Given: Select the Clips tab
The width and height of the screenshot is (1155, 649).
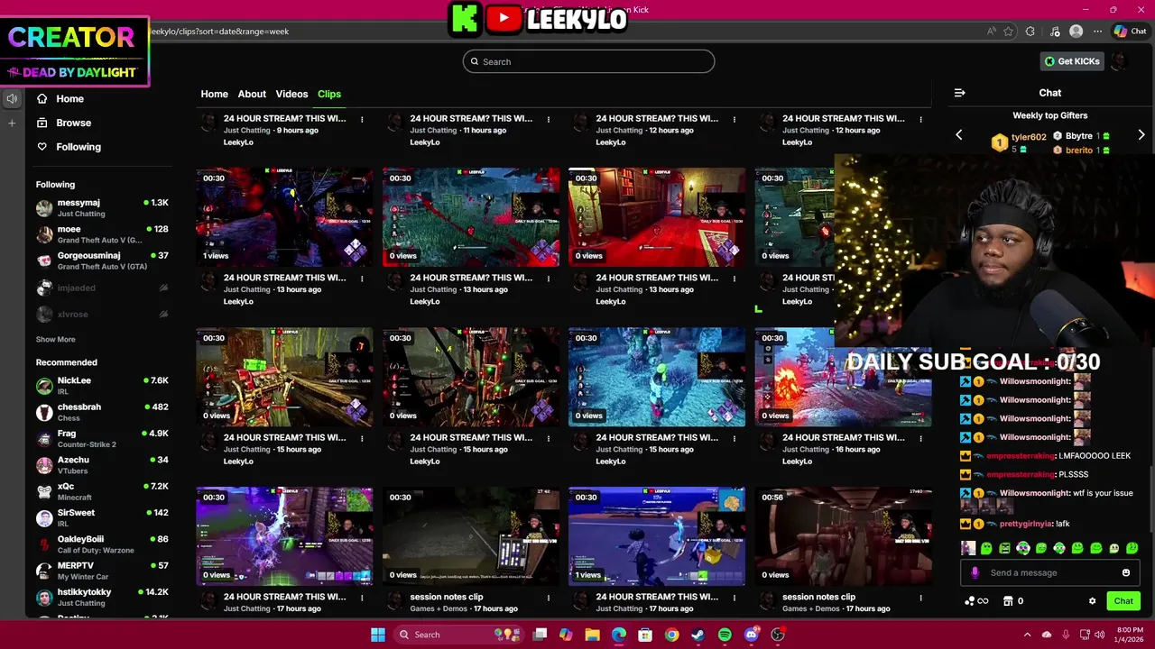Looking at the screenshot, I should click(329, 94).
